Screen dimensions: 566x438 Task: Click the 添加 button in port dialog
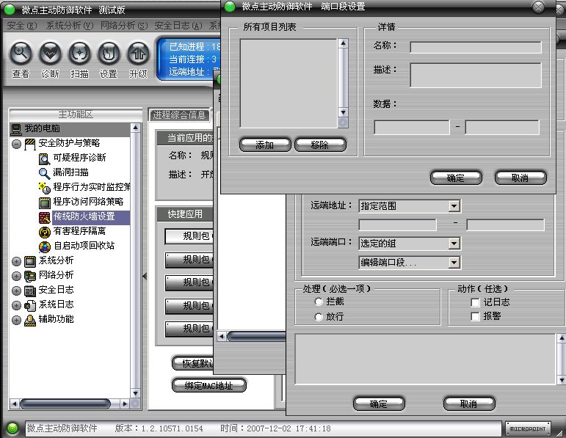click(264, 145)
